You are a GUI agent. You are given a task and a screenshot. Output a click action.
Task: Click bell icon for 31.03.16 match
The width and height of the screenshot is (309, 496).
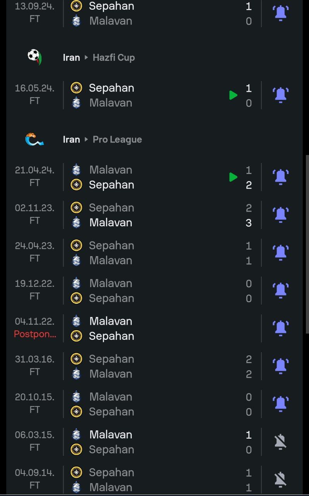pyautogui.click(x=280, y=366)
